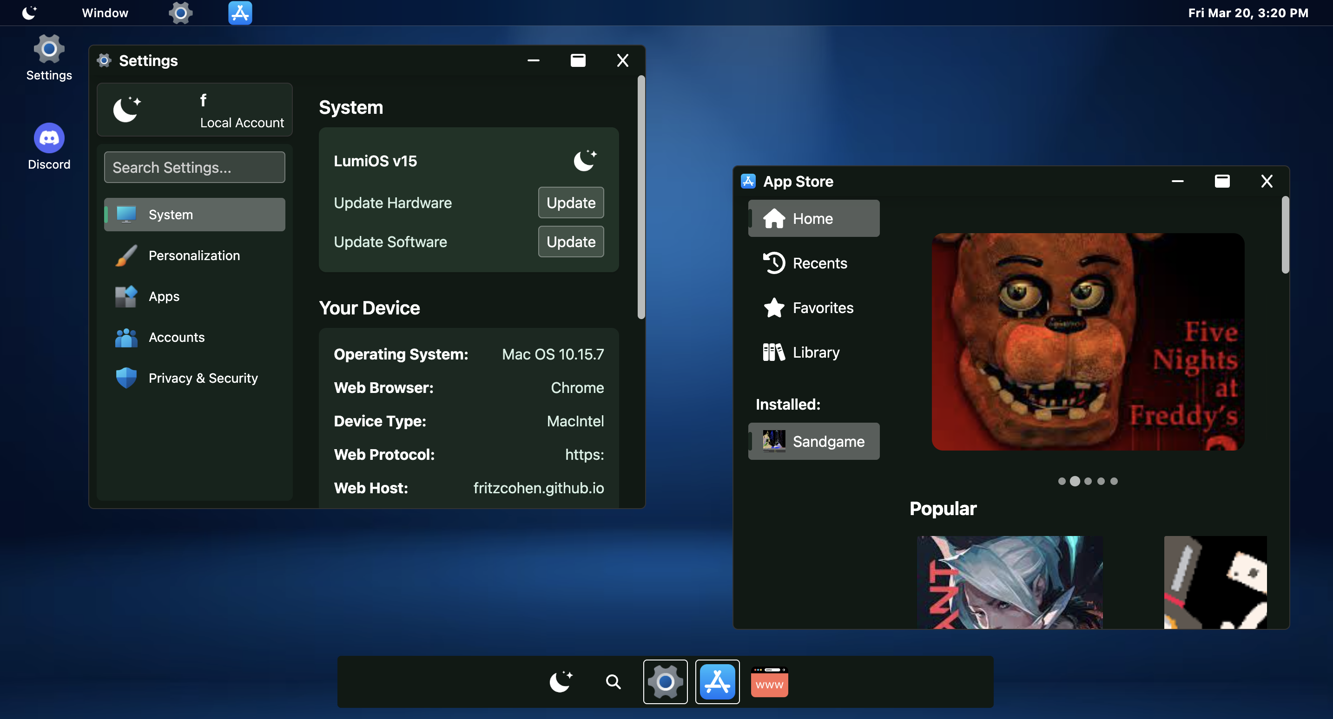Select the last carousel dot indicator
The height and width of the screenshot is (719, 1333).
pyautogui.click(x=1114, y=481)
